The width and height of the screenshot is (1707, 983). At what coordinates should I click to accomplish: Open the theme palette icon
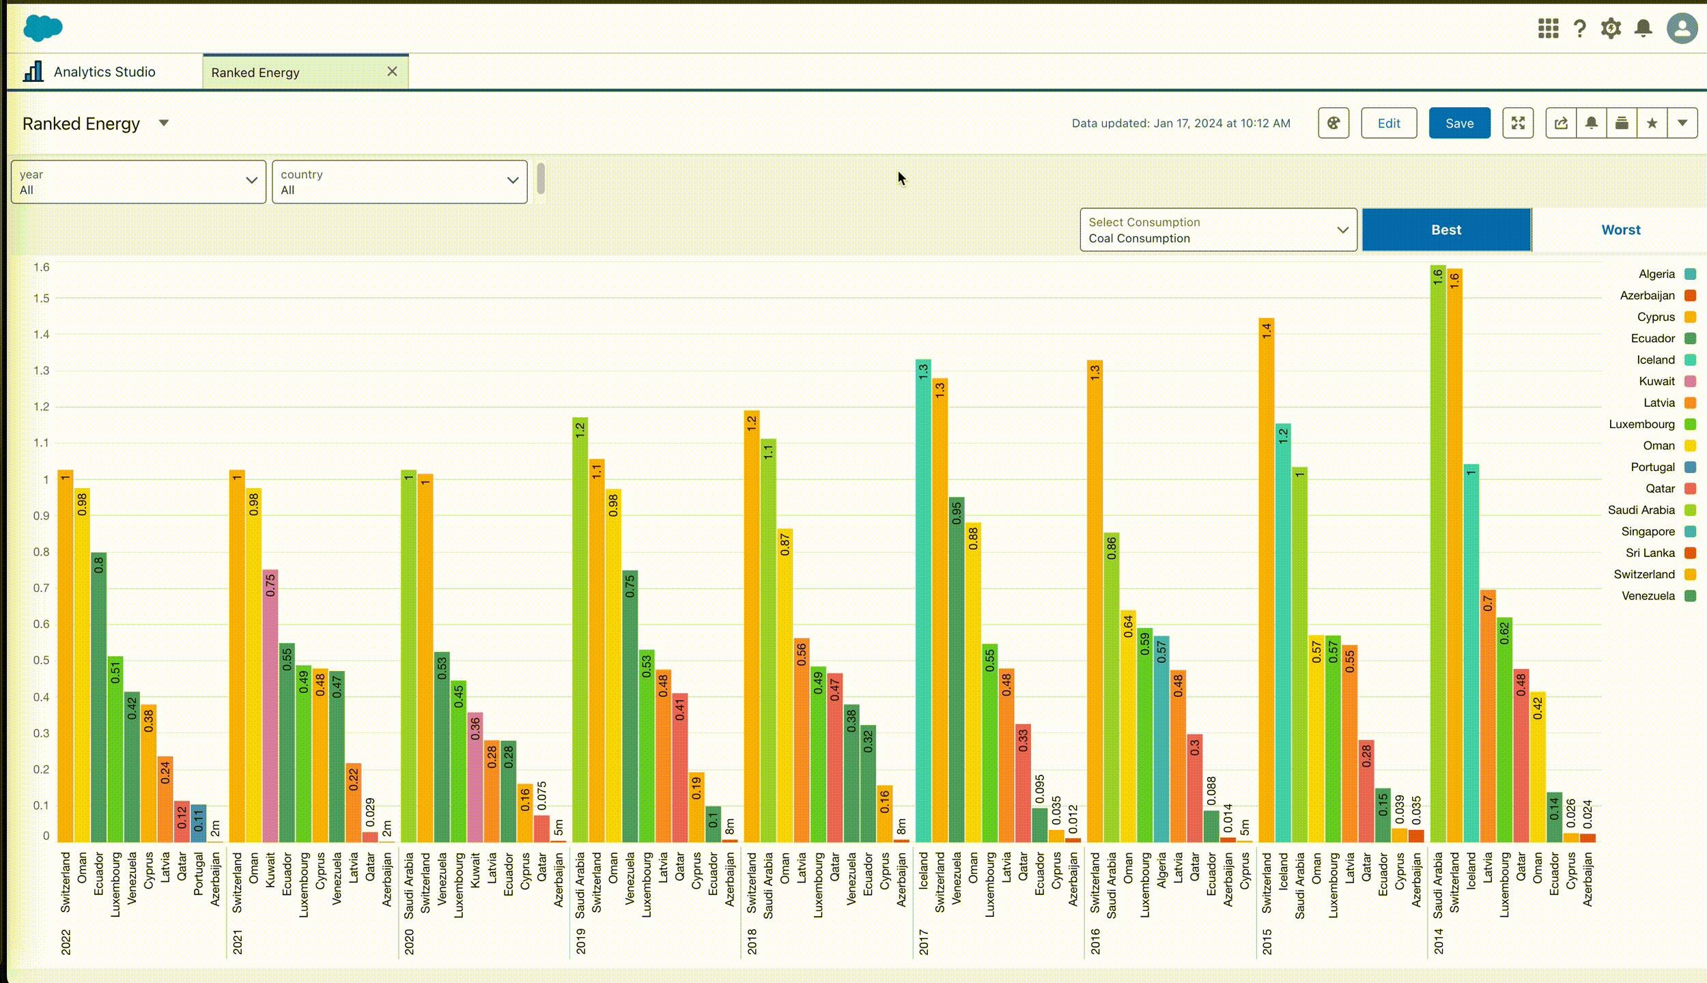click(x=1333, y=124)
